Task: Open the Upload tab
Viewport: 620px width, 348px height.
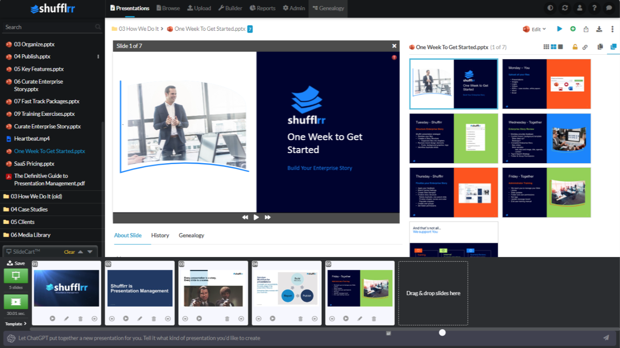Action: (199, 8)
